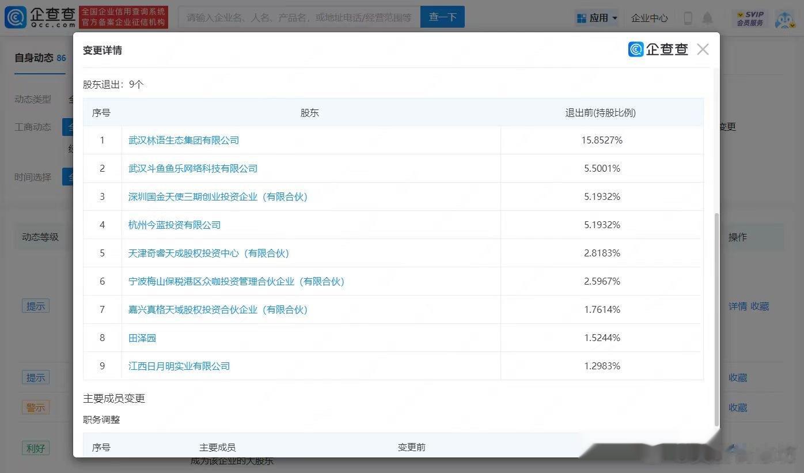Select the 利好 status tag
Viewport: 804px width, 473px height.
(35, 448)
